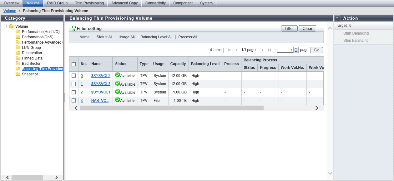
Task: Click the next page arrow icon
Action: tap(262, 50)
